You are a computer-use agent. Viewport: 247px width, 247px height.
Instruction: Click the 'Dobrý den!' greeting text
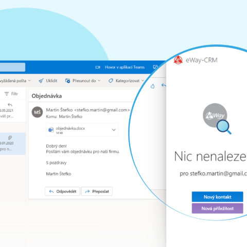pos(56,146)
